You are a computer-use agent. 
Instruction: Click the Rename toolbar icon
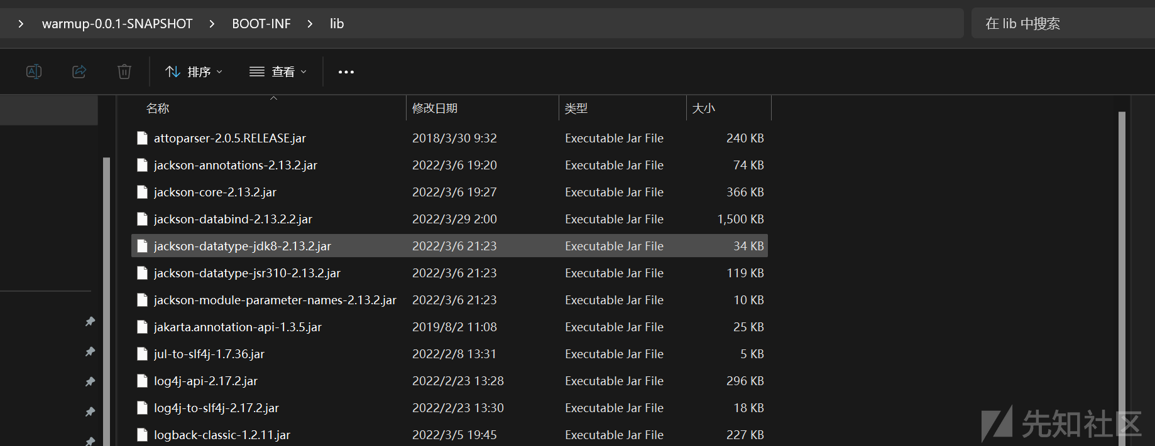[x=34, y=72]
